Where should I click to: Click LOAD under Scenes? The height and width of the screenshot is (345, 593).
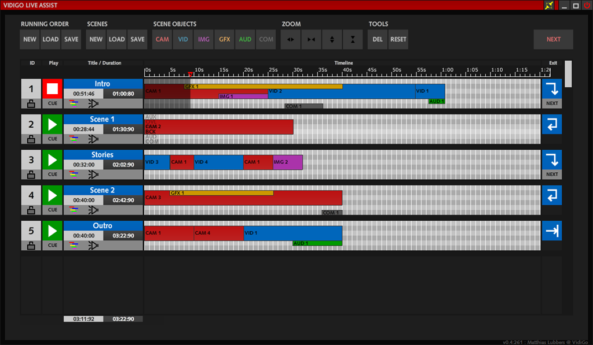(x=116, y=39)
